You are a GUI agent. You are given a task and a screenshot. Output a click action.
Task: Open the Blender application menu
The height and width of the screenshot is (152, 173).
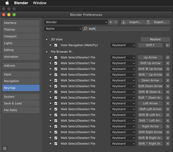click(x=21, y=3)
